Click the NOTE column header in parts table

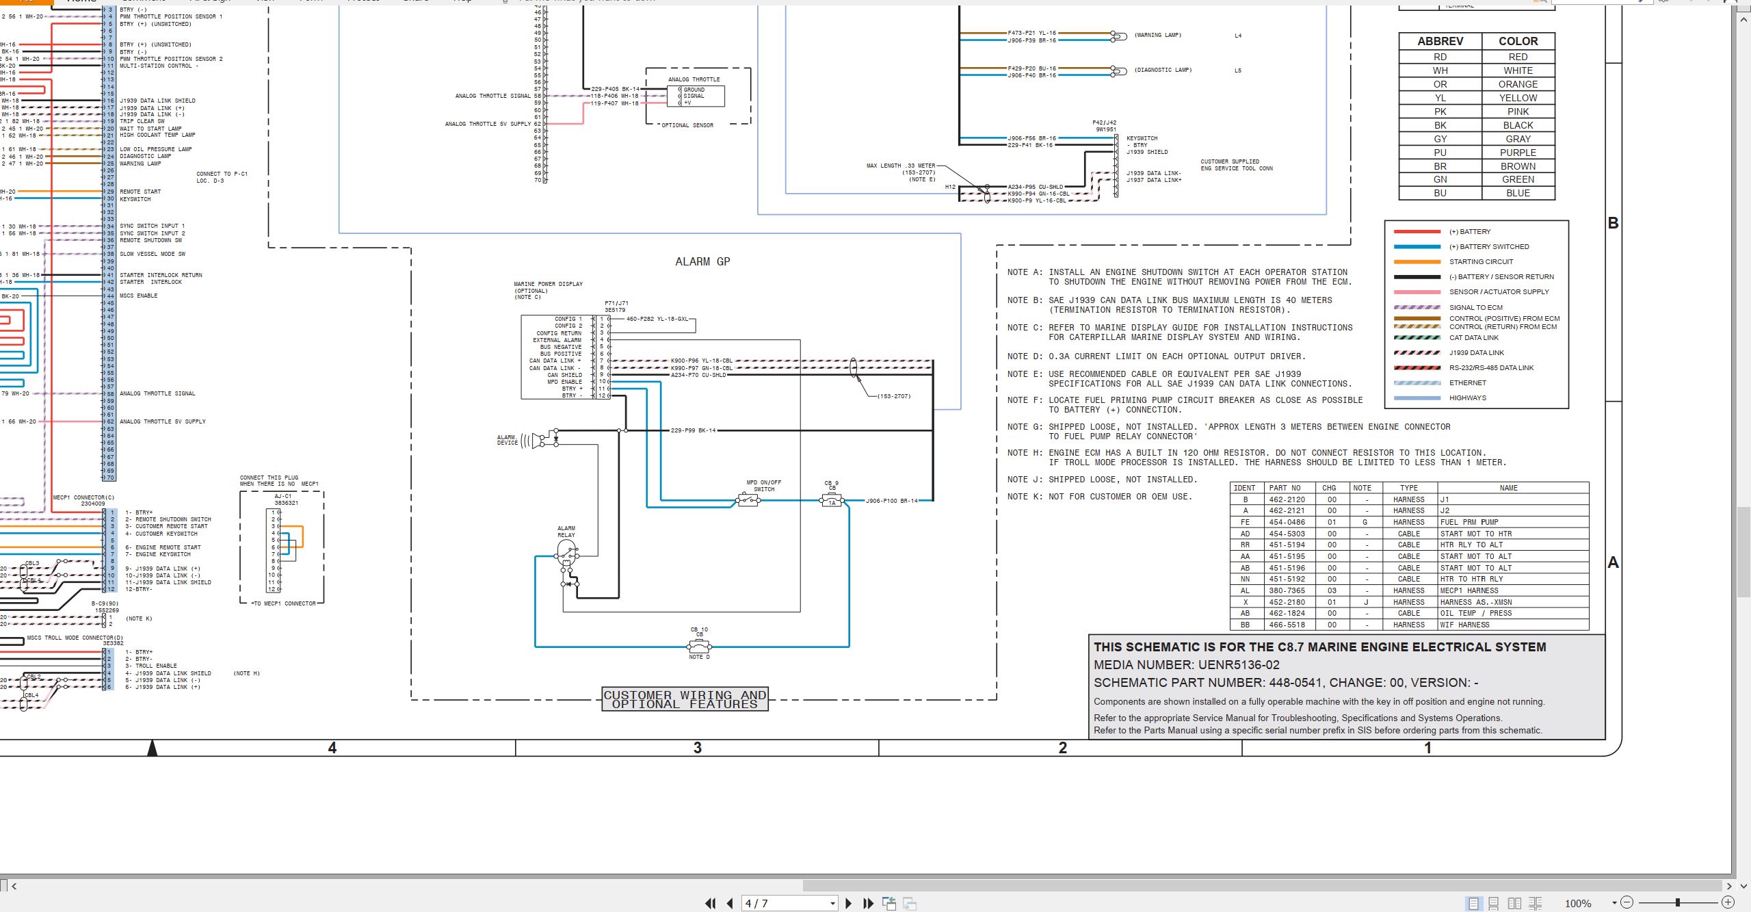tap(1362, 488)
